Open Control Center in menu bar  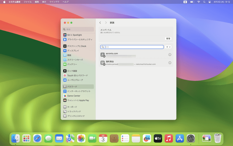pyautogui.click(x=210, y=2)
